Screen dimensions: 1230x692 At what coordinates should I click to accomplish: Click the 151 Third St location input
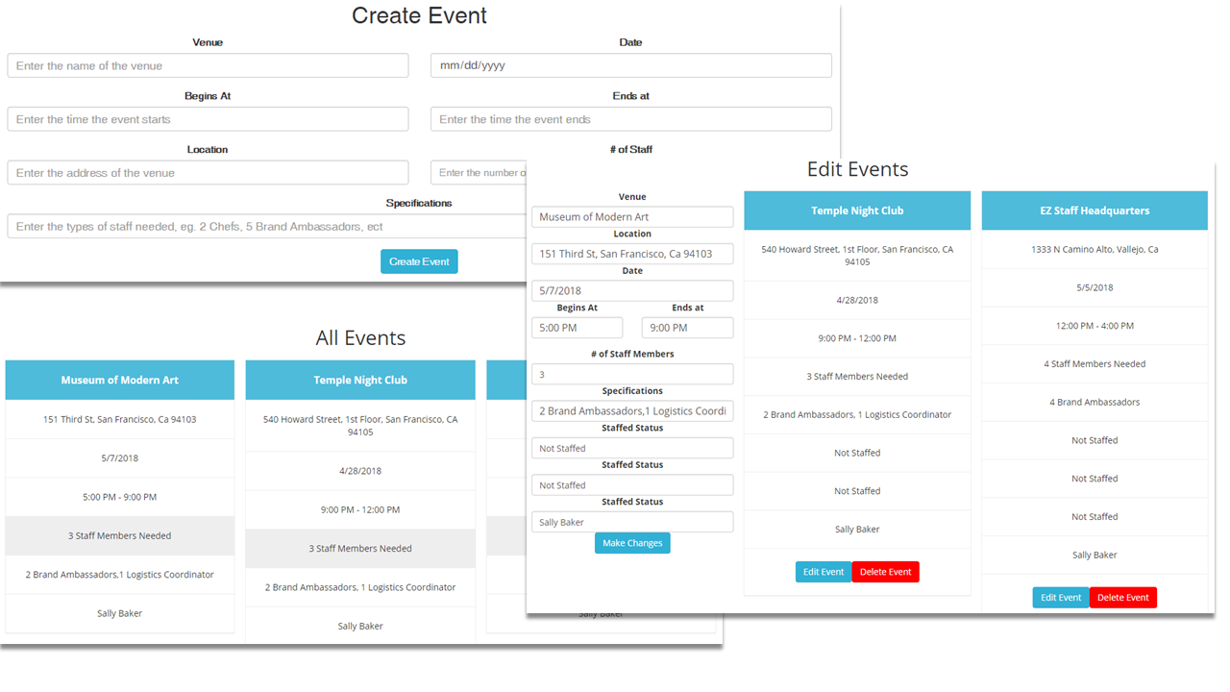tap(631, 254)
